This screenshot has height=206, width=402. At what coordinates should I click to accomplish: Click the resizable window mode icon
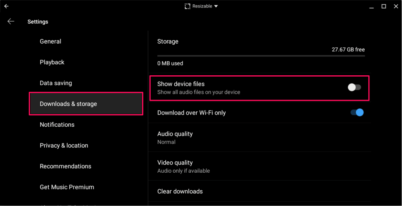click(187, 6)
